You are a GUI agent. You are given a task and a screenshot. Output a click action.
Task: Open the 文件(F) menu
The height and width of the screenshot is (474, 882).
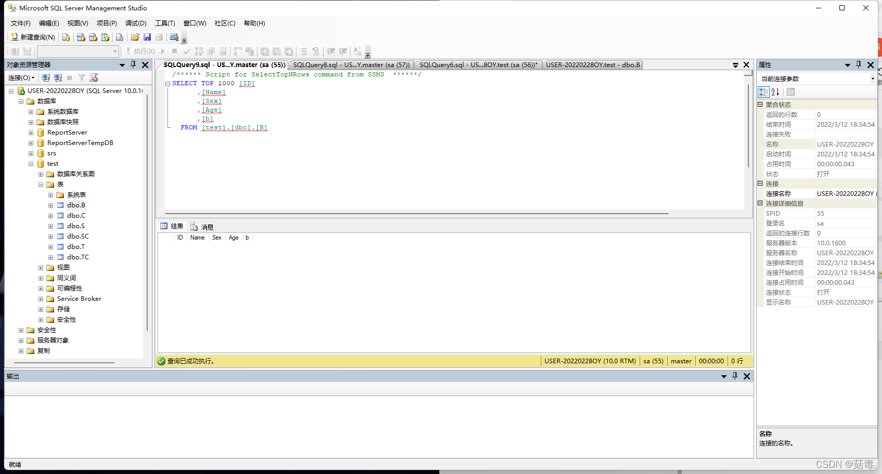[21, 23]
